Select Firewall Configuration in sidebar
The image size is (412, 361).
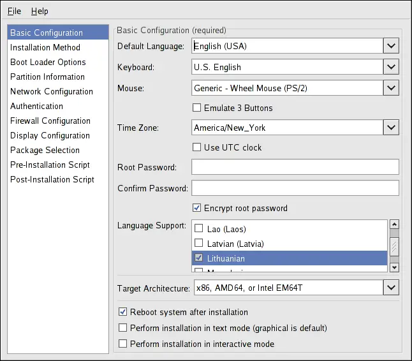pyautogui.click(x=50, y=121)
